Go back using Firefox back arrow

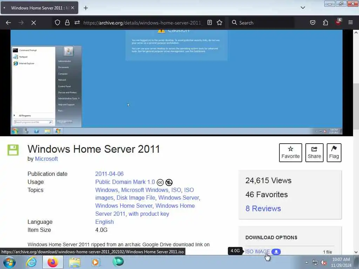pyautogui.click(x=8, y=23)
